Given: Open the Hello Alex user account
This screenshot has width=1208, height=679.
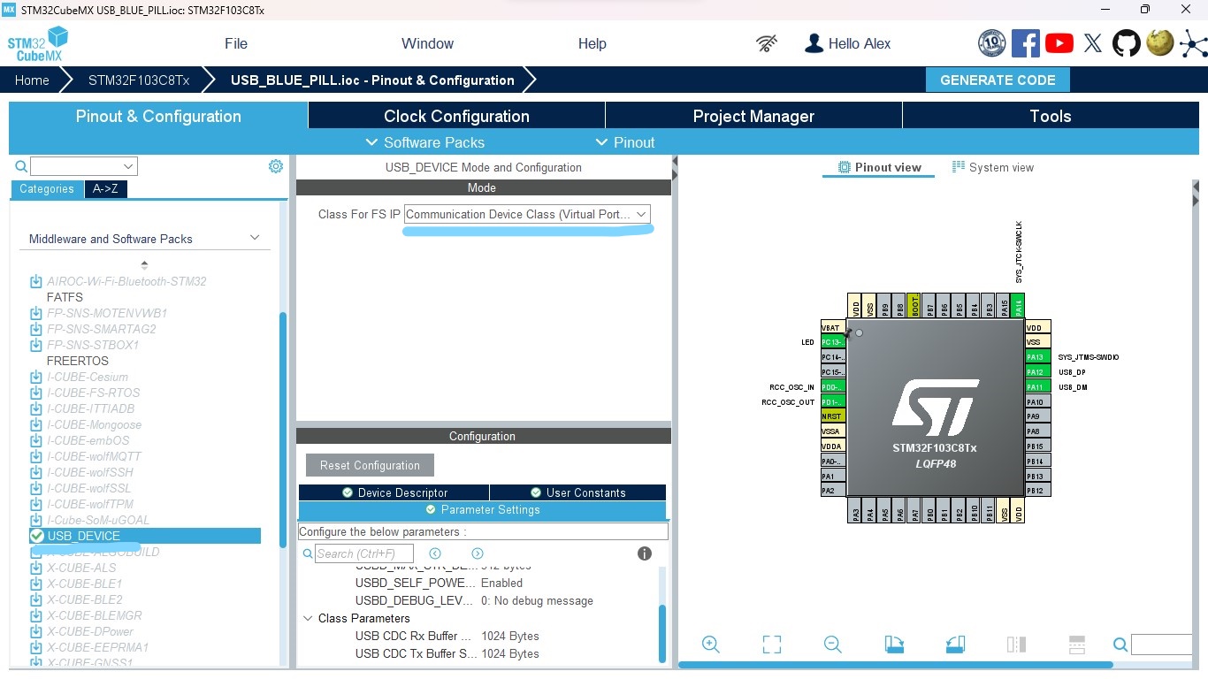Looking at the screenshot, I should point(847,43).
